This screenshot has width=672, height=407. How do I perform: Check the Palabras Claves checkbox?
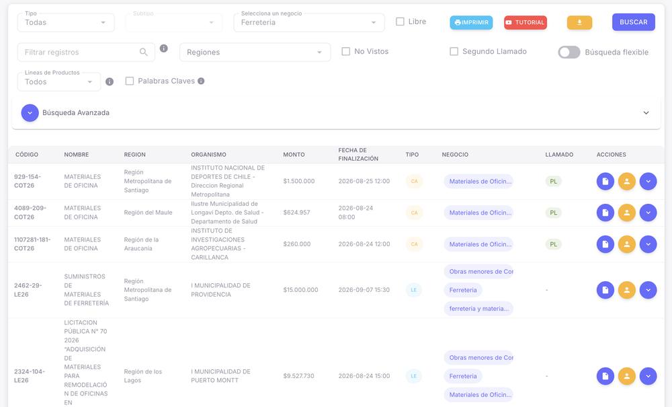tap(130, 81)
